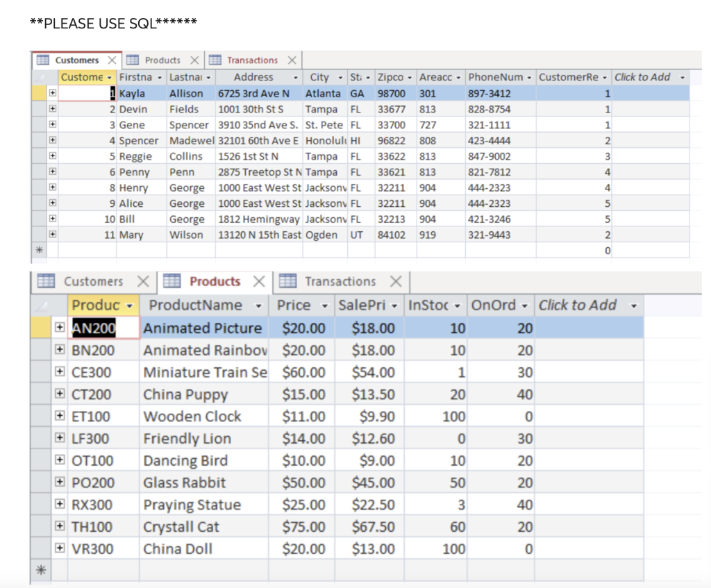Expand the TH100 product row
711x588 pixels.
point(60,526)
